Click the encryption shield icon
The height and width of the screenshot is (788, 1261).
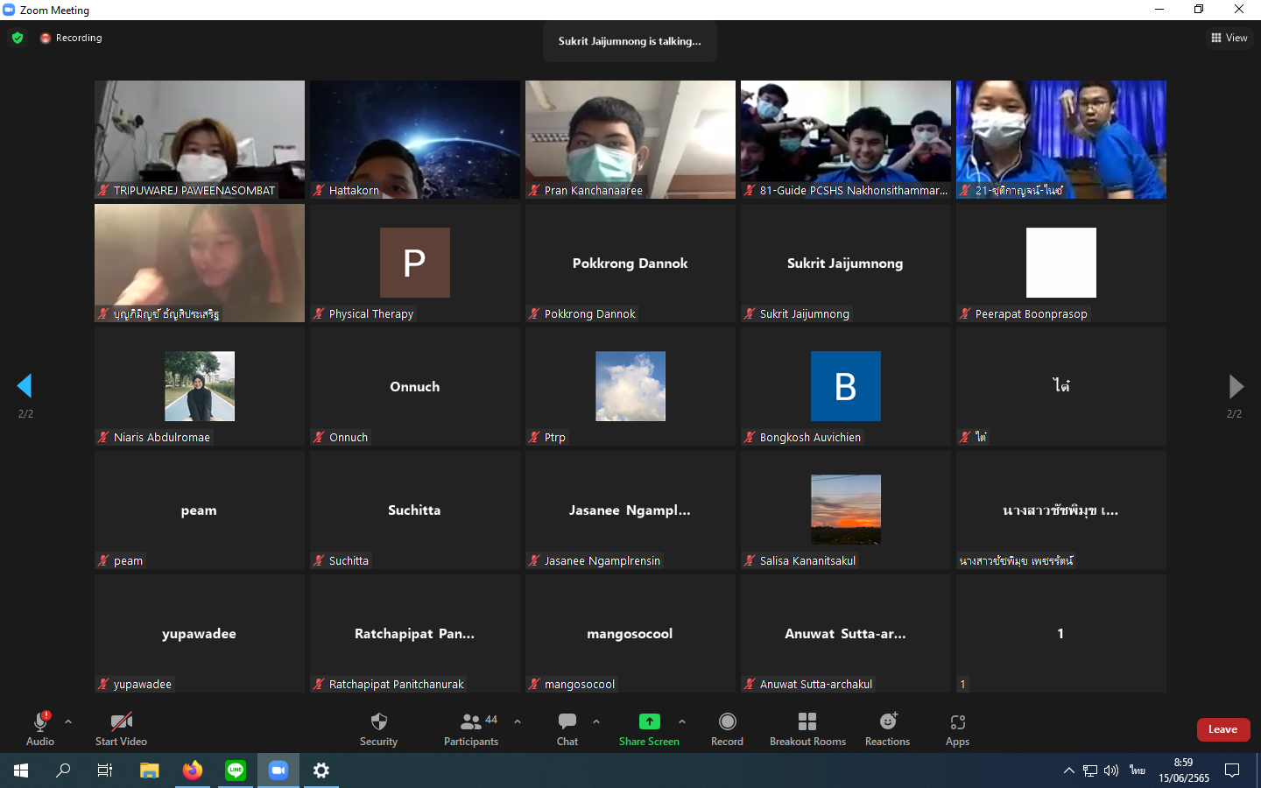[x=18, y=38]
